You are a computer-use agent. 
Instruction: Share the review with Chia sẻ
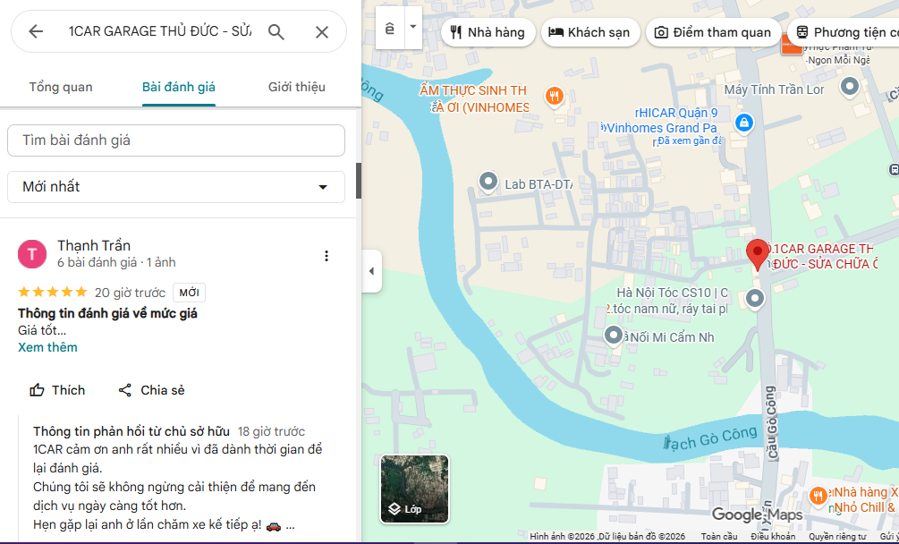pyautogui.click(x=151, y=390)
